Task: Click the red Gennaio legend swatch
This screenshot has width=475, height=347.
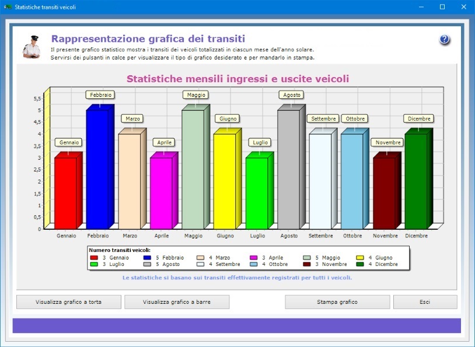Action: click(x=94, y=258)
